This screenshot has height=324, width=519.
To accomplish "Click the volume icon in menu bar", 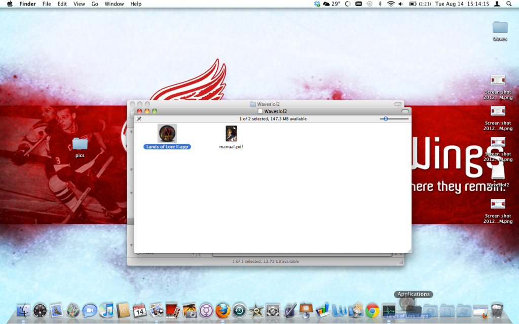I will 401,4.
